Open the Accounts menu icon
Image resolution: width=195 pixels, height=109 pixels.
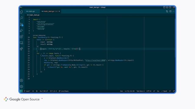pos(21,81)
